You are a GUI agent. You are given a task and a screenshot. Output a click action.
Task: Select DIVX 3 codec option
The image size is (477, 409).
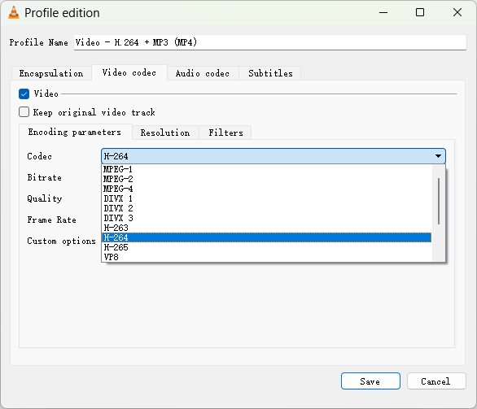[266, 218]
